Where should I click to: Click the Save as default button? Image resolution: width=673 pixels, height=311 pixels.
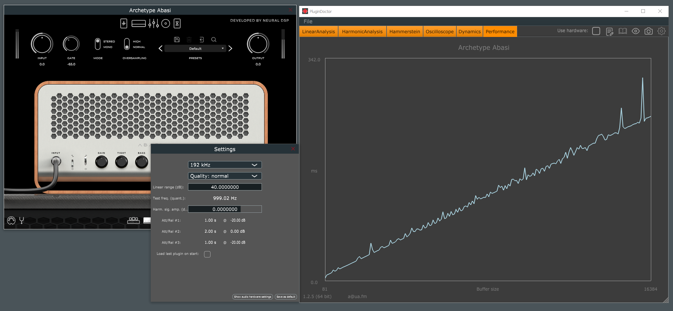[286, 297]
